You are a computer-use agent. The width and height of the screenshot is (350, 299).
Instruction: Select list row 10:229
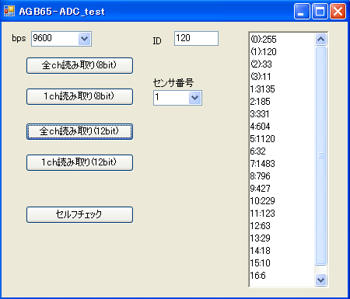coord(282,201)
